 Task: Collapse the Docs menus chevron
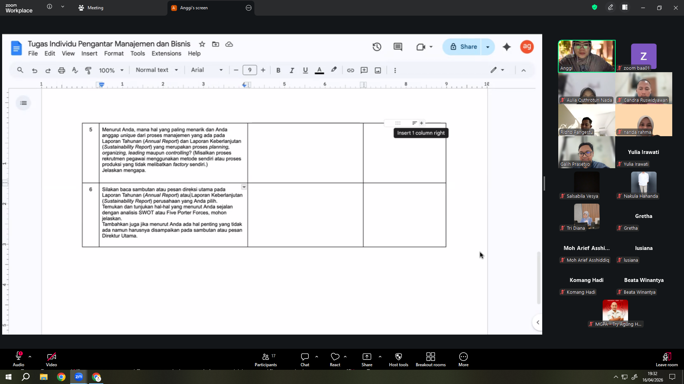coord(524,70)
